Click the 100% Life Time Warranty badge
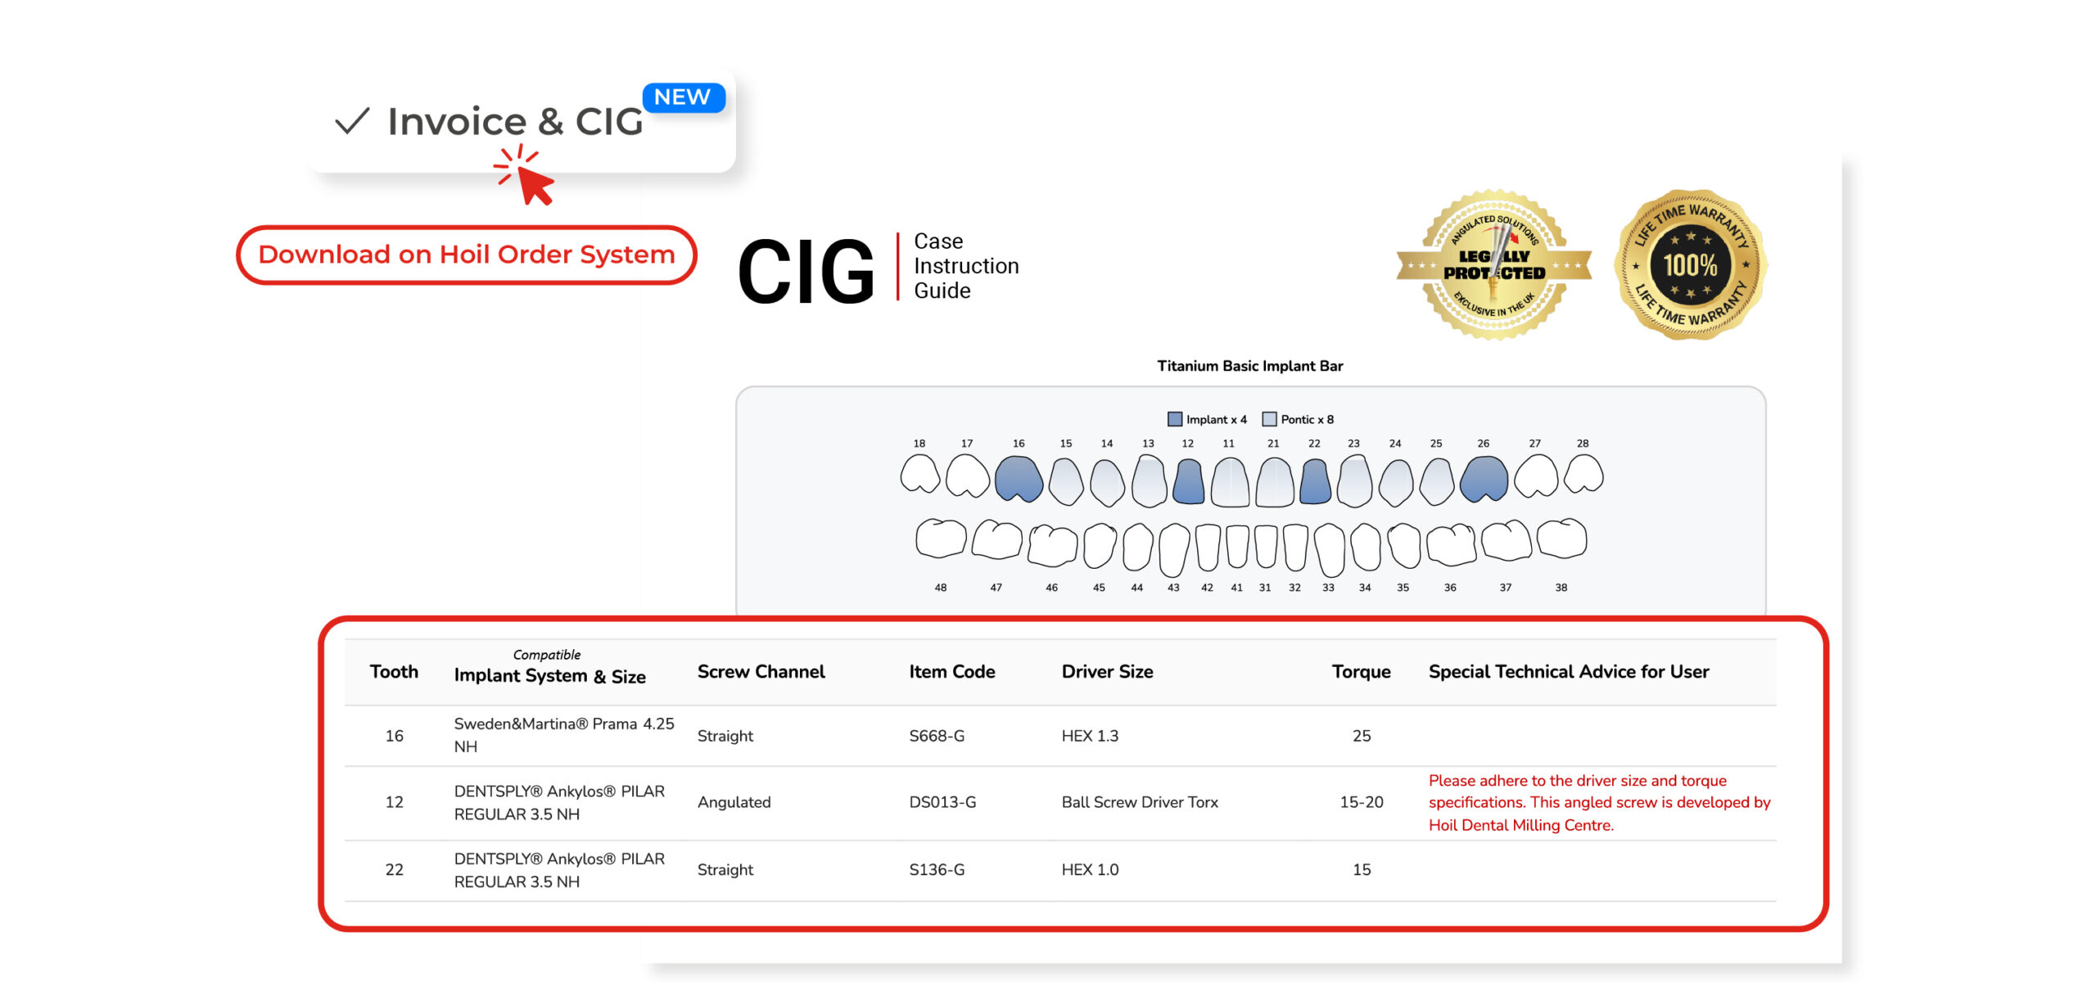This screenshot has height=983, width=2096. pyautogui.click(x=1691, y=264)
